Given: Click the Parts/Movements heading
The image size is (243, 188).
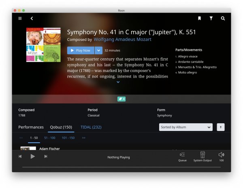Looking at the screenshot, I should [189, 50].
